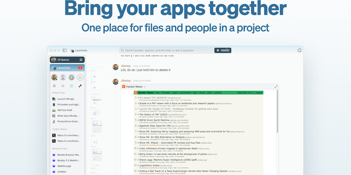Open the 'submit' Hacker News tab
This screenshot has width=351, height=175.
coord(218,93)
